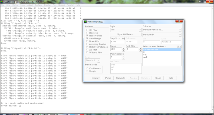
Task: Click the FLUENT window title icon
Action: (x=2, y=2)
